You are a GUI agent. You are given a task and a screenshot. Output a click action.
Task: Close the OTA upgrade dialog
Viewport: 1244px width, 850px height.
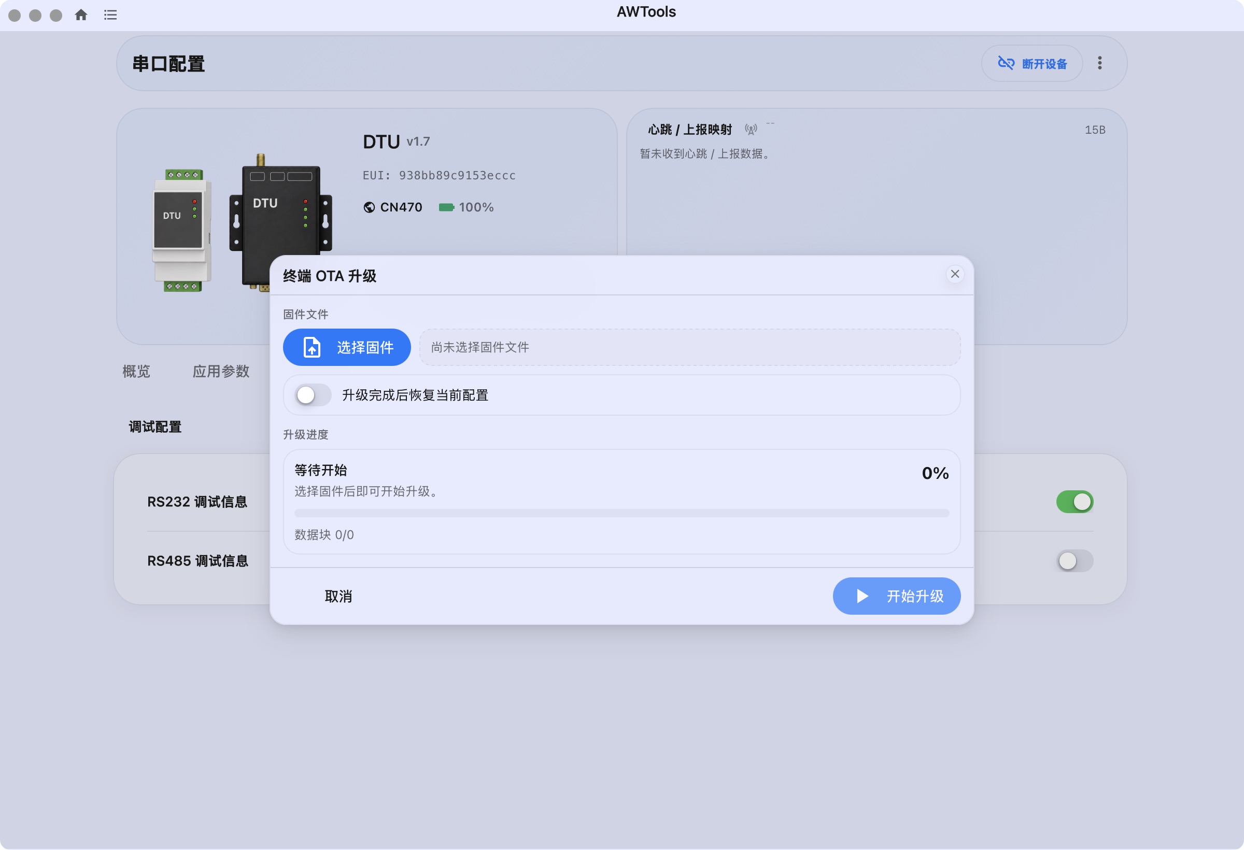tap(954, 274)
